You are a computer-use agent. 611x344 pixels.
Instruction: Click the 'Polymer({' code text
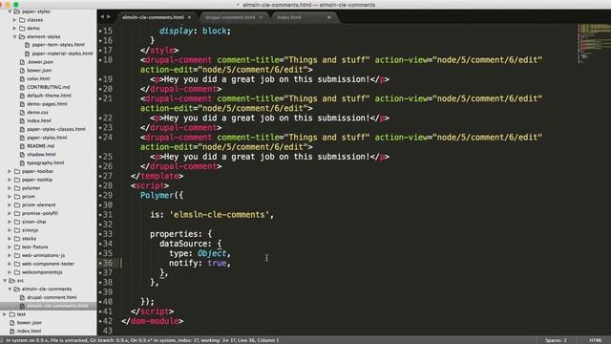161,195
